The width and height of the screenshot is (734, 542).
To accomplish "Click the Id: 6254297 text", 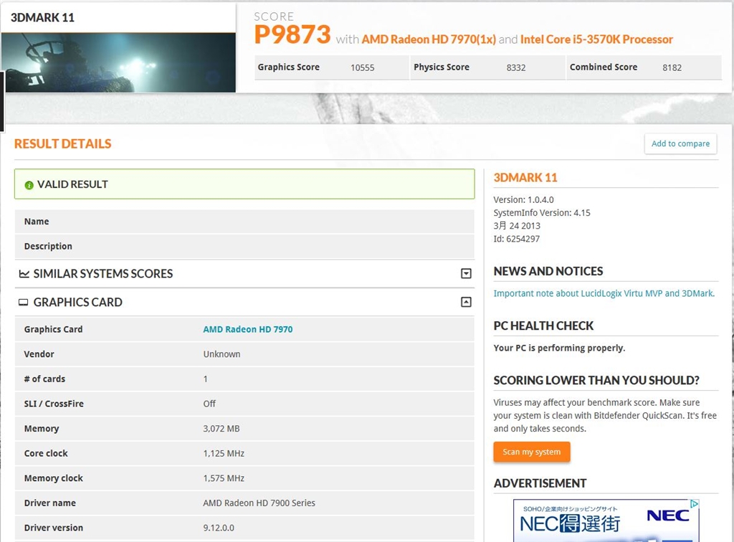I will (516, 239).
